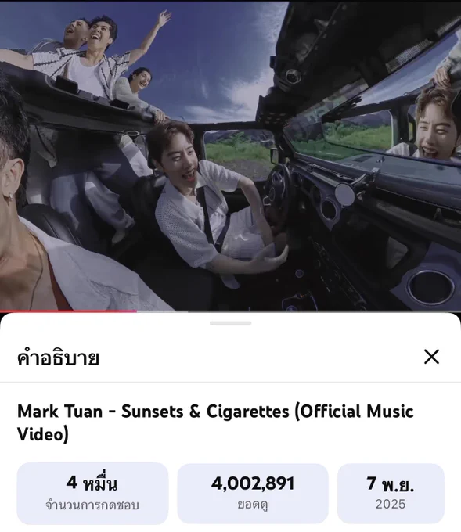
Task: Close the คำอธิบาย description panel
Action: pyautogui.click(x=431, y=357)
